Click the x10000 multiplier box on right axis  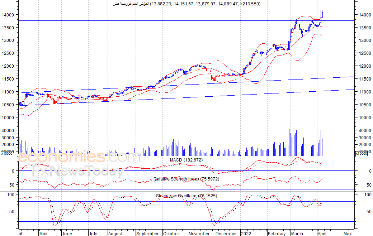361,153
